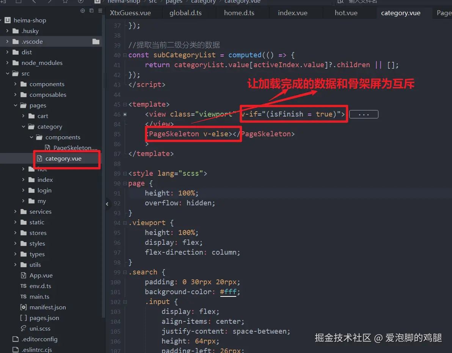
Task: Click the TS icon beside env.d.ts
Action: click(24, 286)
